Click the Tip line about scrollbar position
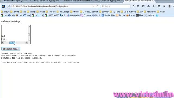The image size is (174, 98). (40, 62)
